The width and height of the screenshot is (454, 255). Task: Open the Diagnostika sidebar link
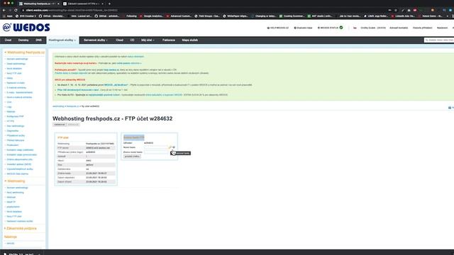[x=13, y=130]
